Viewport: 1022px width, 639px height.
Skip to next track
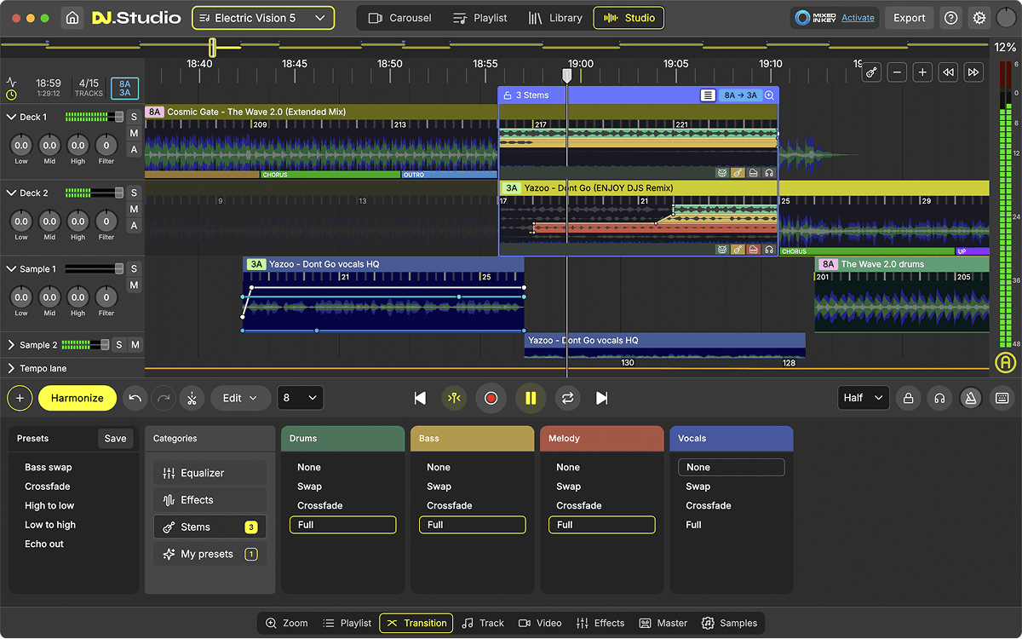pyautogui.click(x=602, y=398)
